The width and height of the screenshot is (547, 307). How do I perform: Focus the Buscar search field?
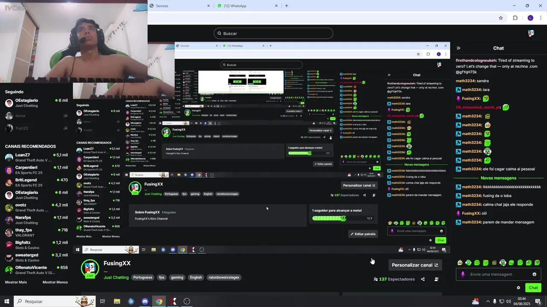(273, 33)
